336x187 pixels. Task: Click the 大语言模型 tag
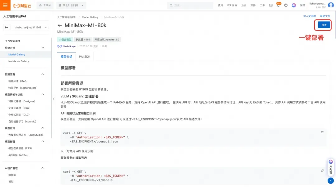coord(65,40)
